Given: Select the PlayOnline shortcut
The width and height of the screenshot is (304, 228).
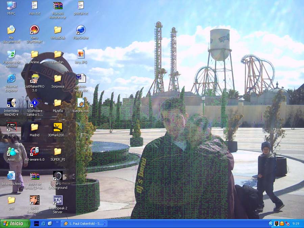Looking at the screenshot, I should (x=81, y=30).
